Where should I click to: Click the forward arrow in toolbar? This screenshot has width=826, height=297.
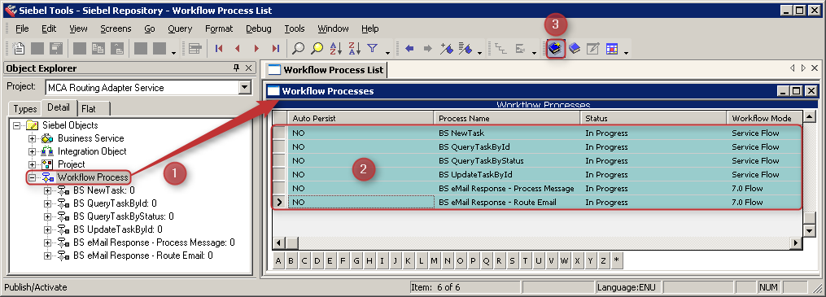(428, 49)
